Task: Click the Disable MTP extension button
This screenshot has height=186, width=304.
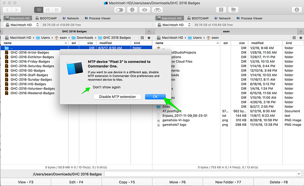Action: click(117, 97)
